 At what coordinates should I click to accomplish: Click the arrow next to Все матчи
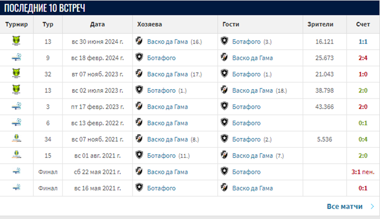(x=372, y=207)
